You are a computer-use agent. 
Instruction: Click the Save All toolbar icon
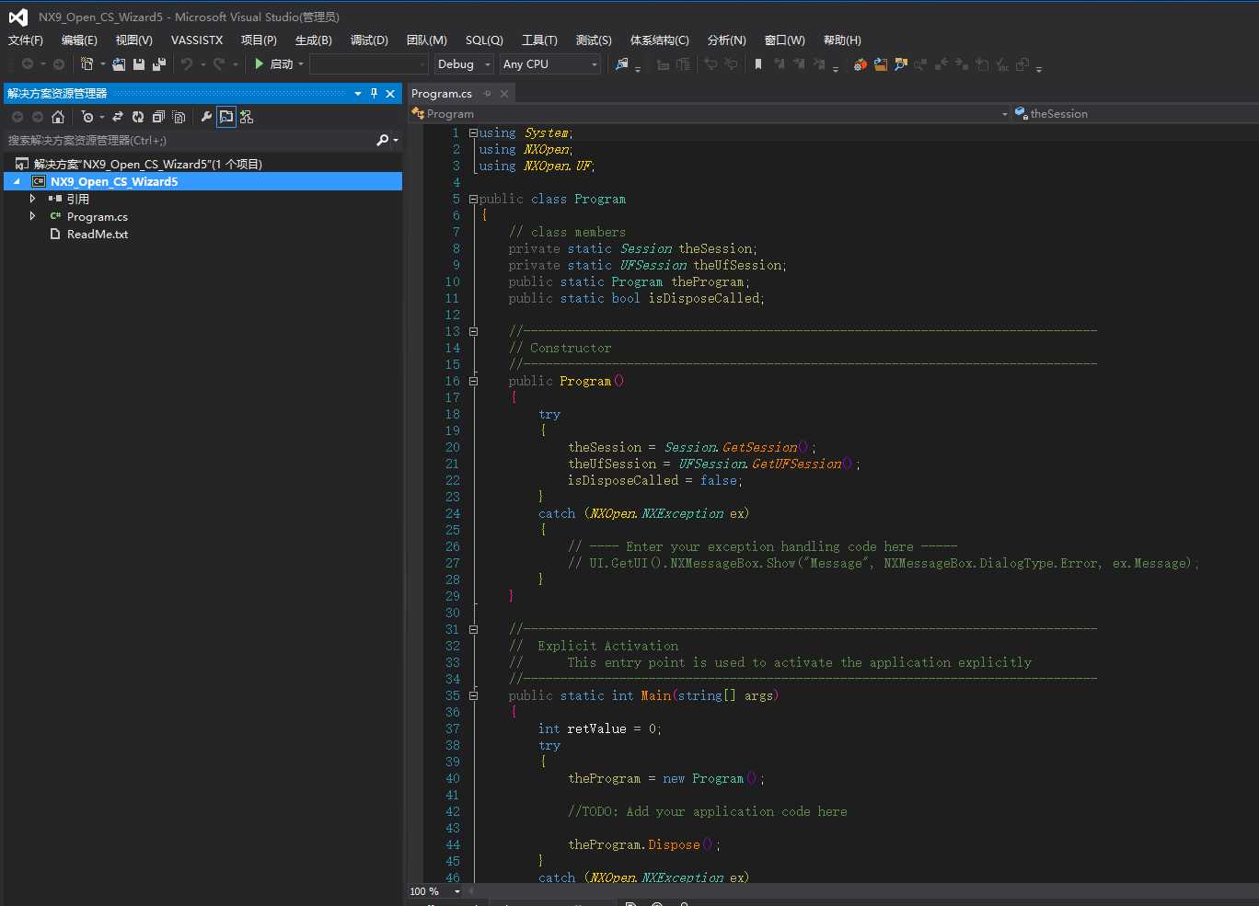pyautogui.click(x=158, y=64)
